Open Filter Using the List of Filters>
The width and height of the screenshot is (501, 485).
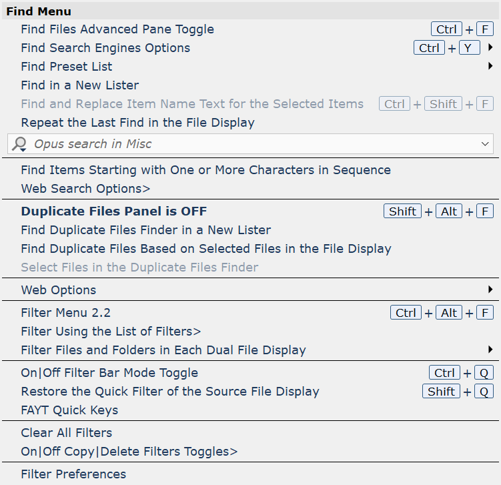click(251, 332)
